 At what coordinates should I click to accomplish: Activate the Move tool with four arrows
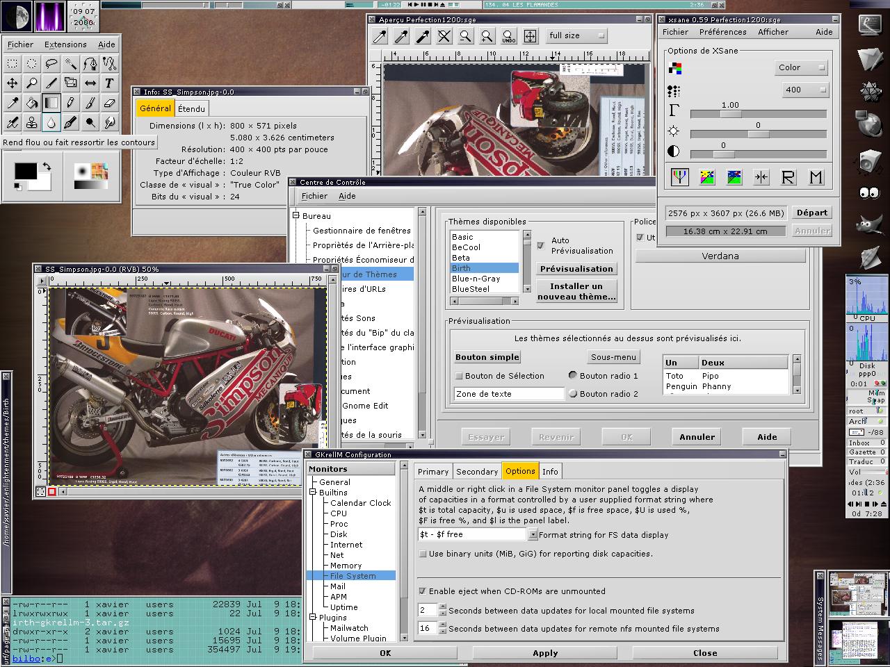pos(12,83)
